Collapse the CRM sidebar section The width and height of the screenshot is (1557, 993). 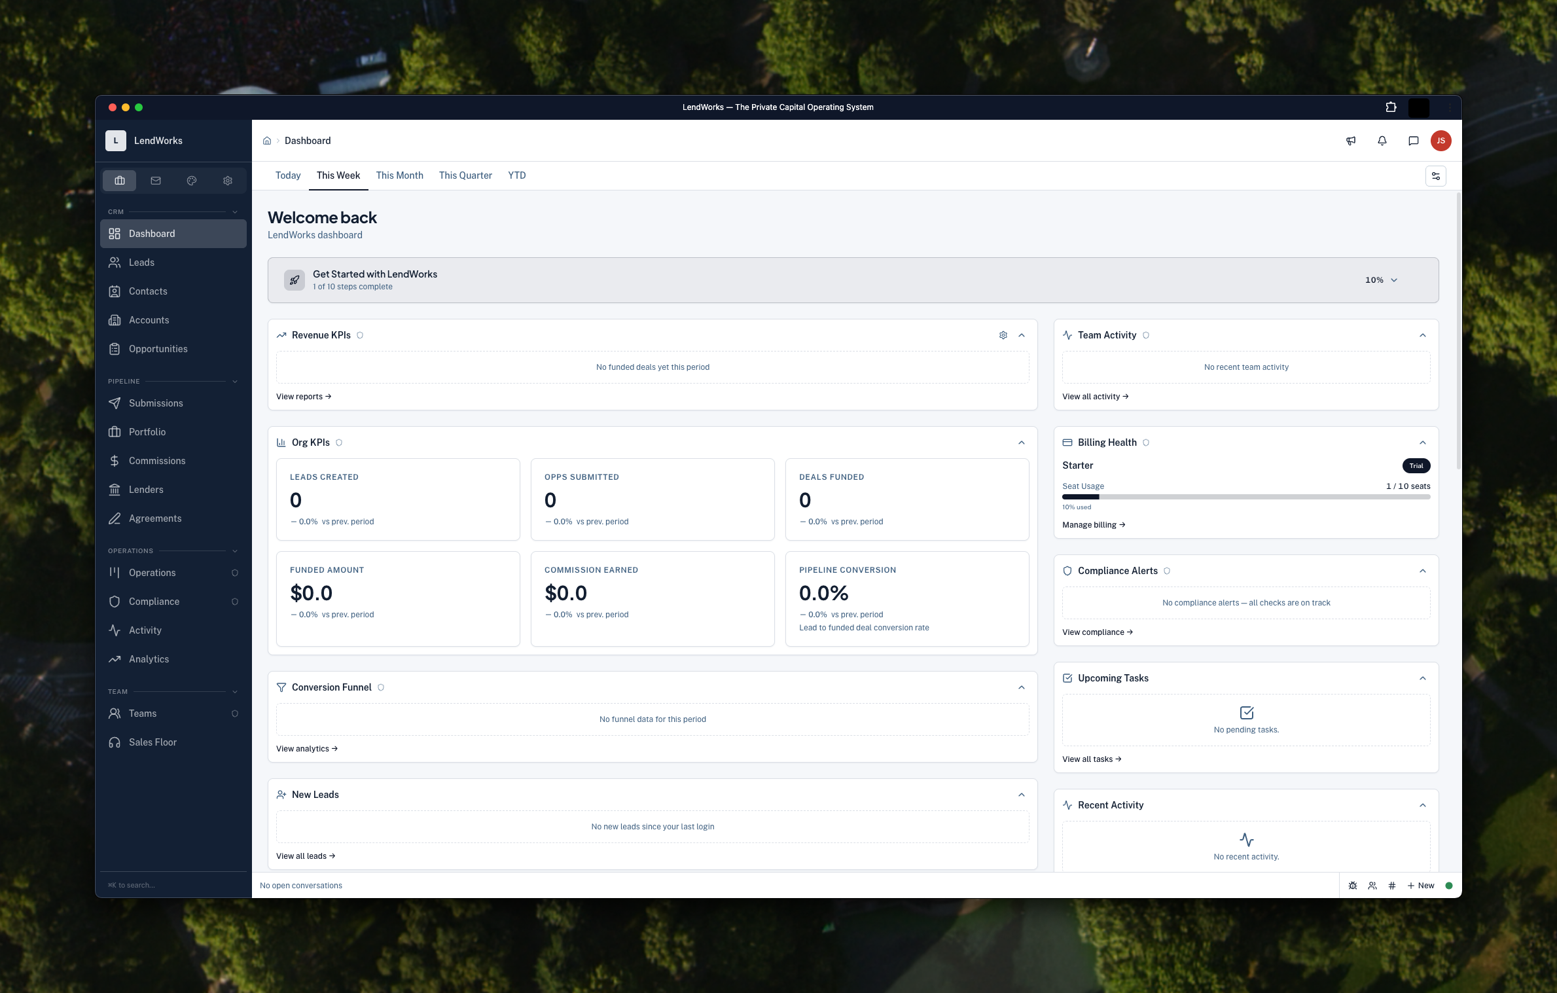235,212
